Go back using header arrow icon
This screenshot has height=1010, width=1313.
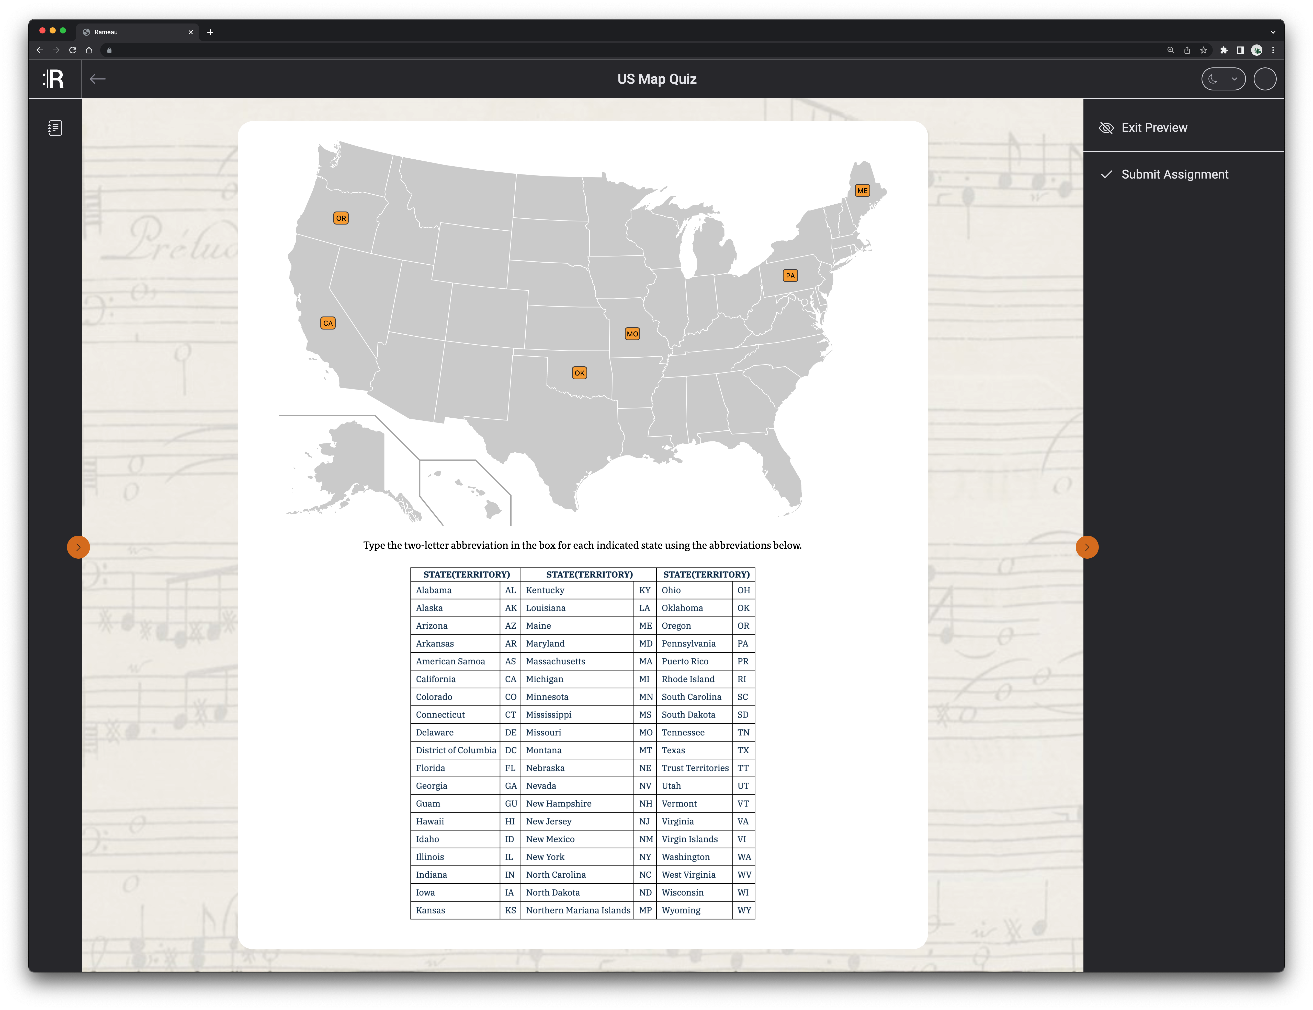tap(97, 79)
